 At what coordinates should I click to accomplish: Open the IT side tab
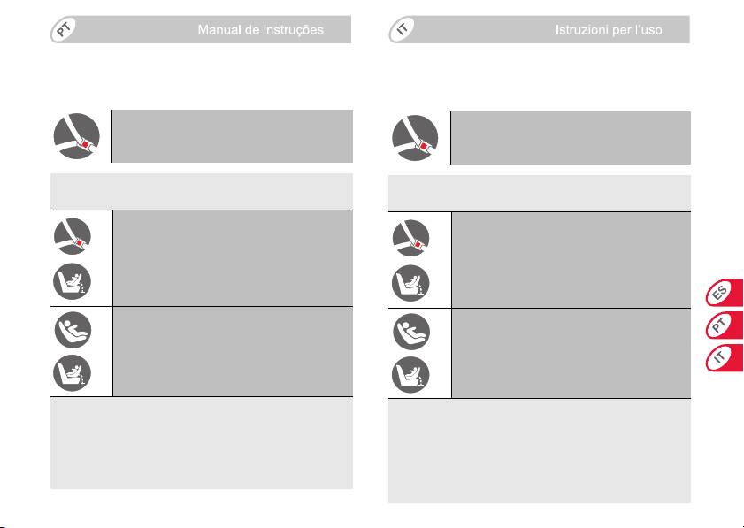(725, 357)
